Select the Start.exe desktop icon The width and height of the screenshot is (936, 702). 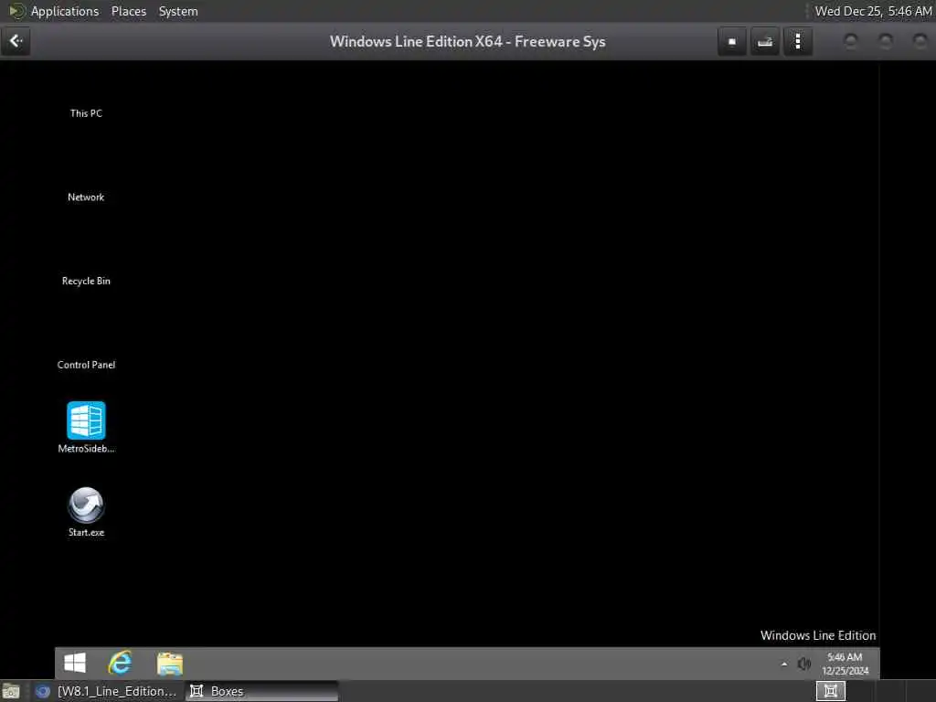[x=86, y=512]
